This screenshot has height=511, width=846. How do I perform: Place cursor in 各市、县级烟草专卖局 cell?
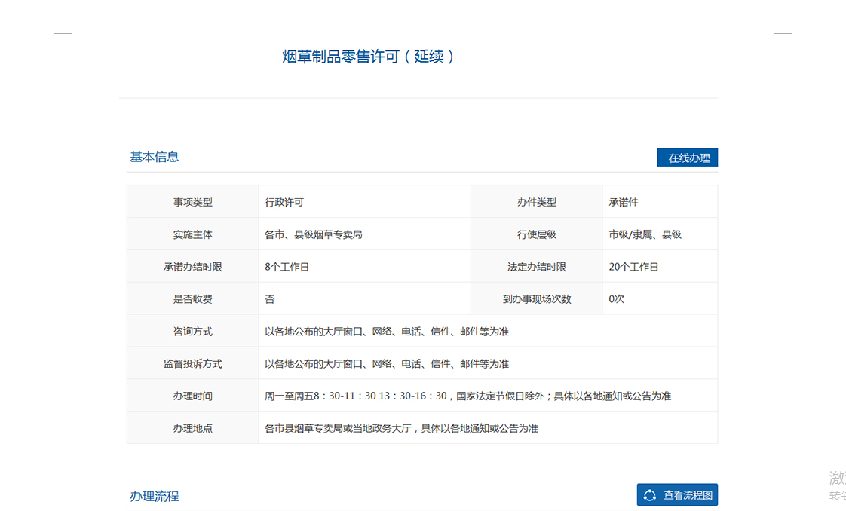point(314,234)
